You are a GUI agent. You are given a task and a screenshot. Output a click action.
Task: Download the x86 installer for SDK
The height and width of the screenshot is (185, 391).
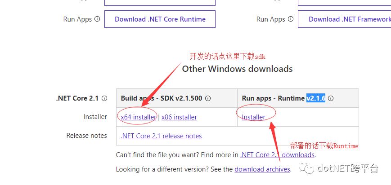[179, 117]
